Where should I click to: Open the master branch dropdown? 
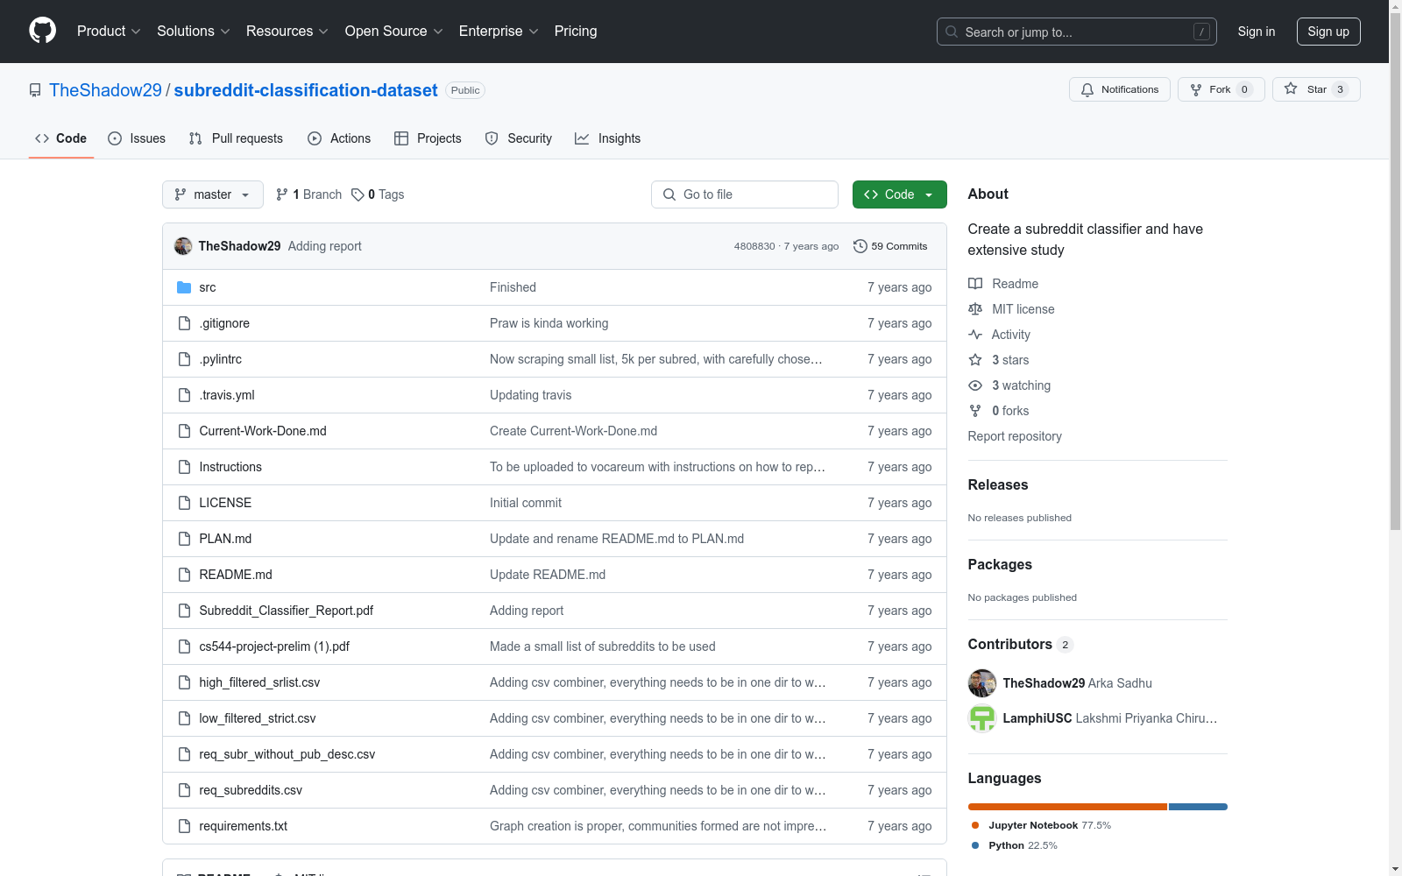213,194
